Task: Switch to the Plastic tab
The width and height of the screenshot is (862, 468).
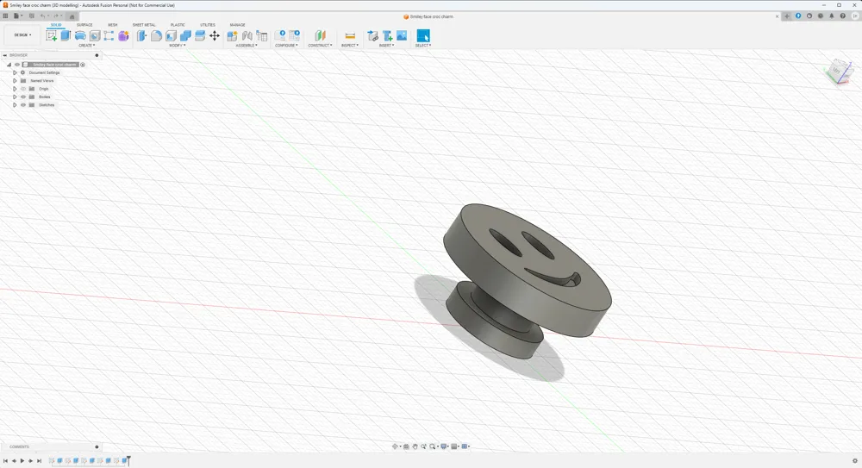Action: click(178, 25)
